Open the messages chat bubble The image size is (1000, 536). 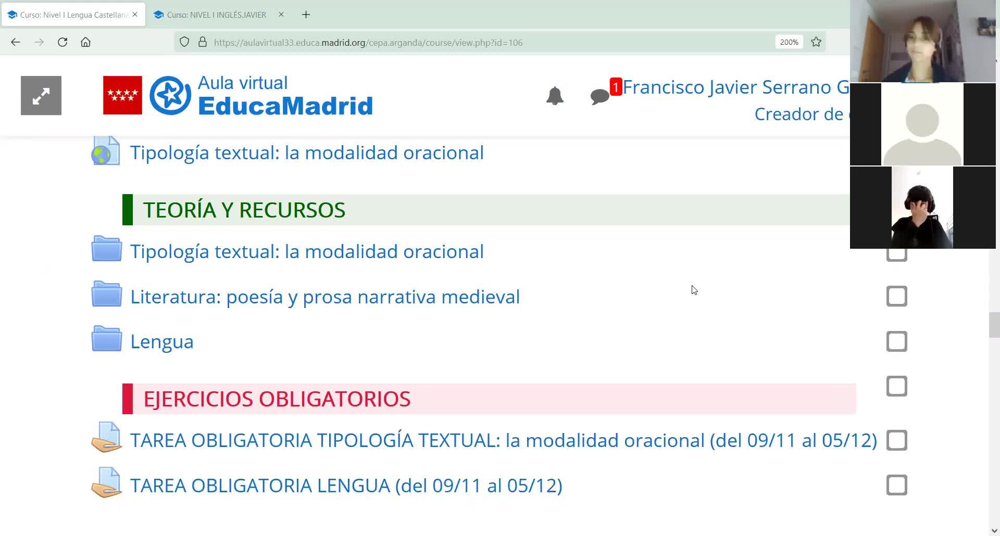click(x=600, y=96)
